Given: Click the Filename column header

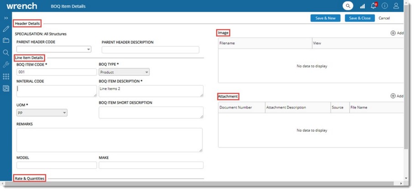Looking at the screenshot, I should click(x=265, y=43).
